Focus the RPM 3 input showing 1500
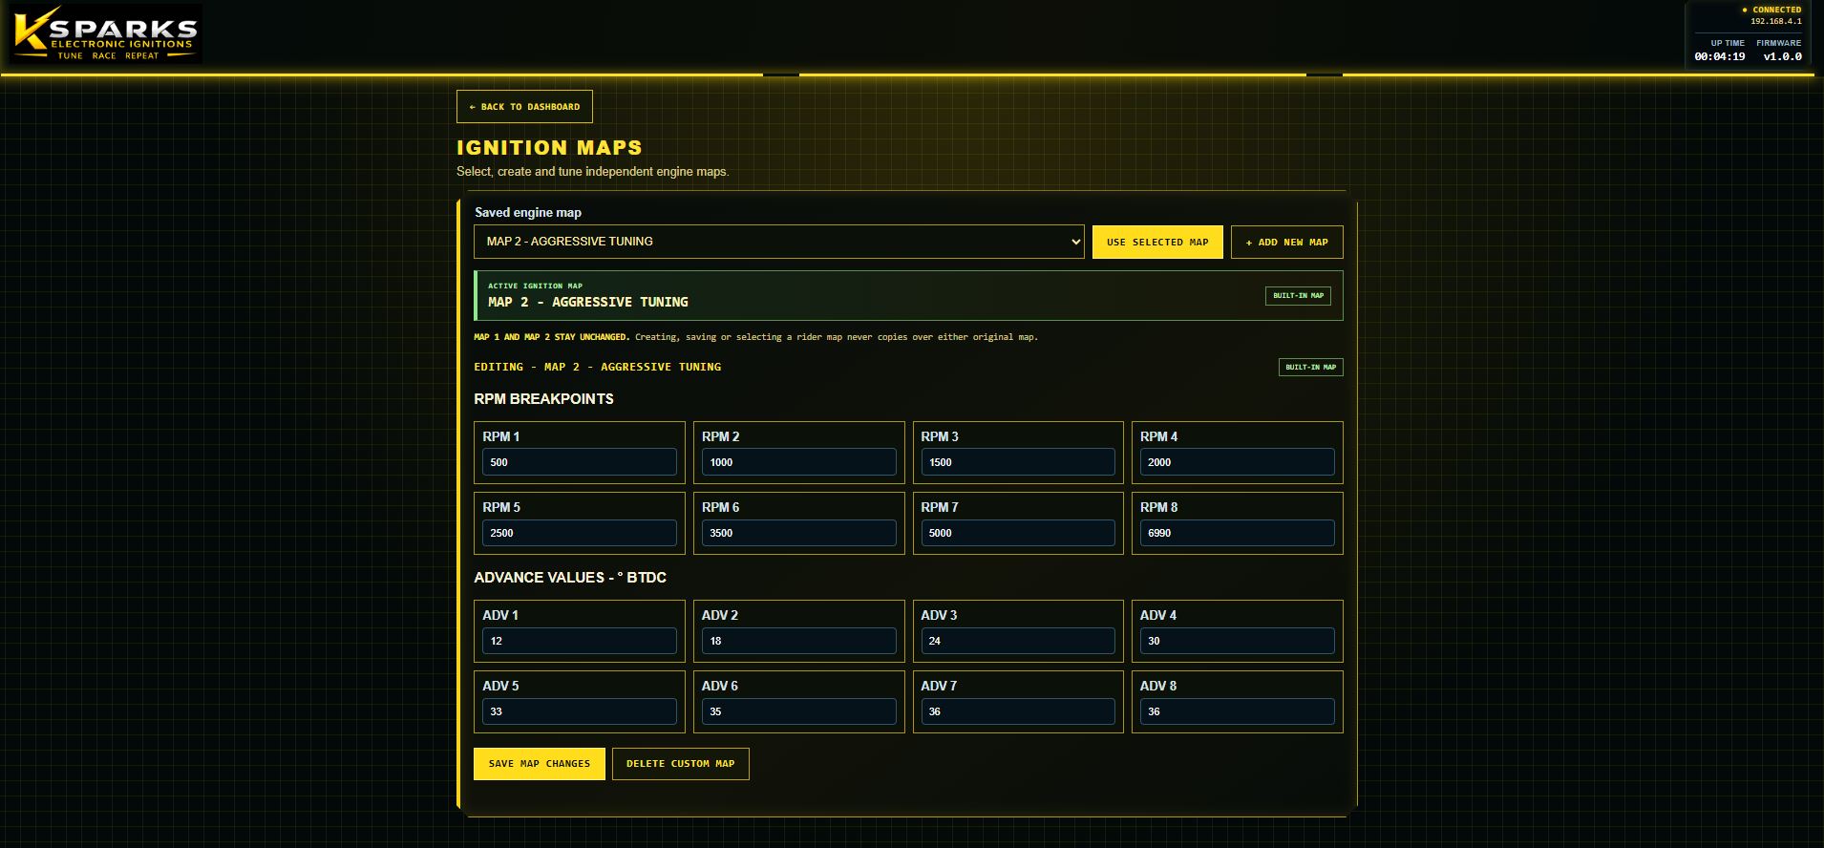This screenshot has width=1824, height=848. (1018, 462)
